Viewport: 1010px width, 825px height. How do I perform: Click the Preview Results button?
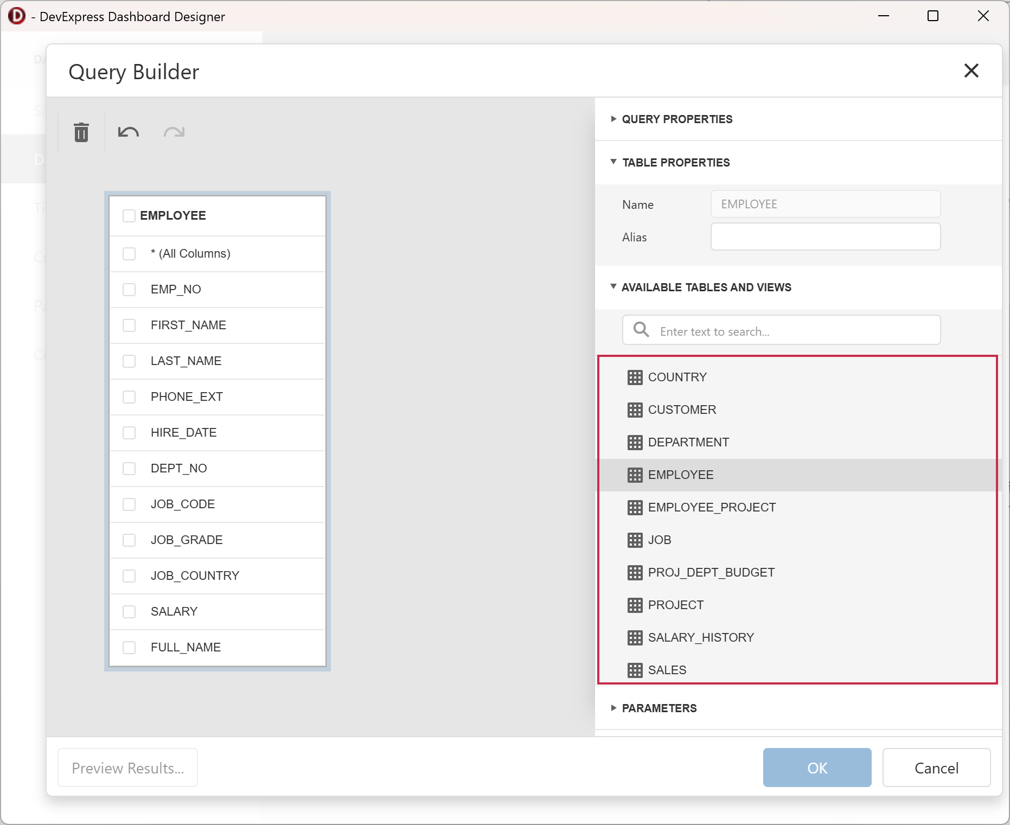[128, 768]
